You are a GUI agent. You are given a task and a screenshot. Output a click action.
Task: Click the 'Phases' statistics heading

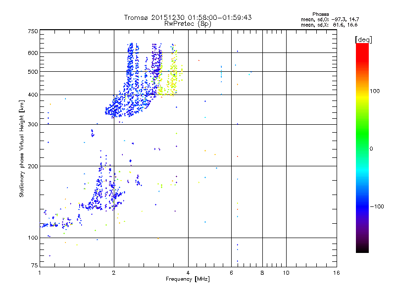pyautogui.click(x=320, y=14)
